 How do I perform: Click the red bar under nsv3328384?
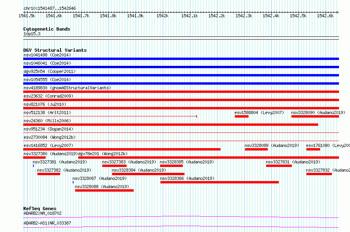pos(148,174)
